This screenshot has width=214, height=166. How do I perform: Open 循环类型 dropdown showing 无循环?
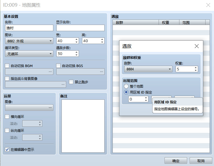pos(29,54)
